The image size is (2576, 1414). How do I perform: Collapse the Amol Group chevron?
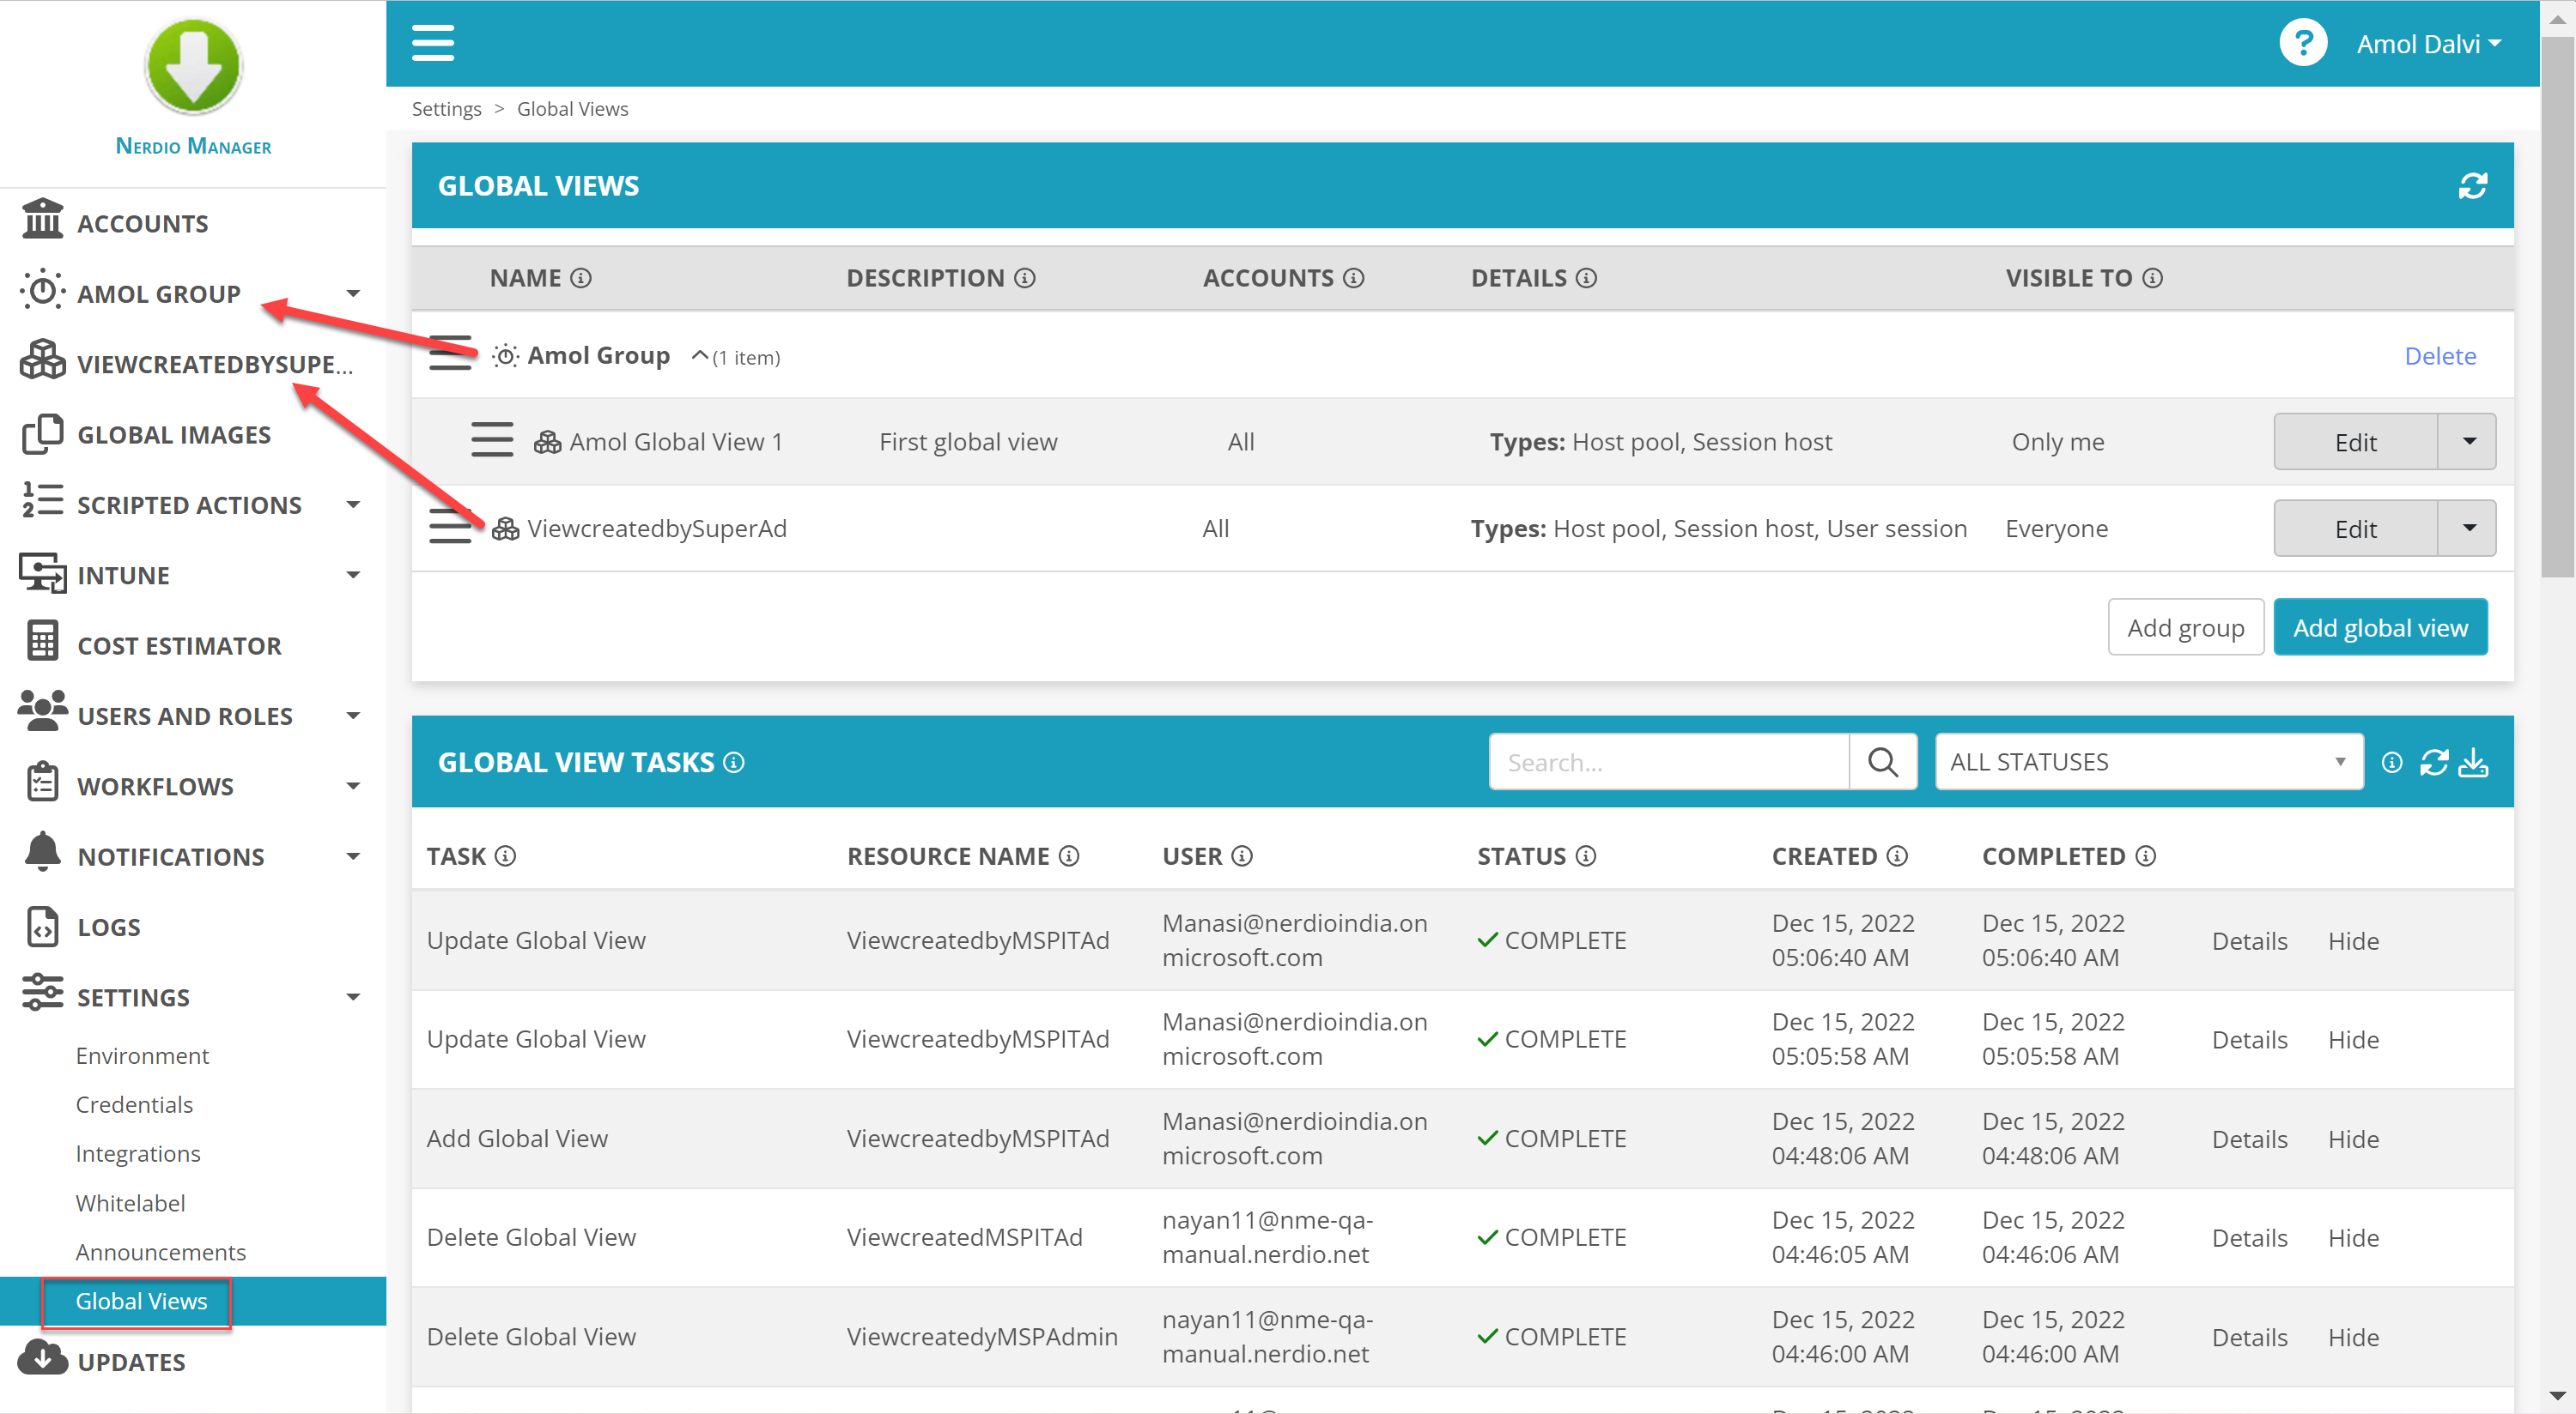click(x=700, y=356)
